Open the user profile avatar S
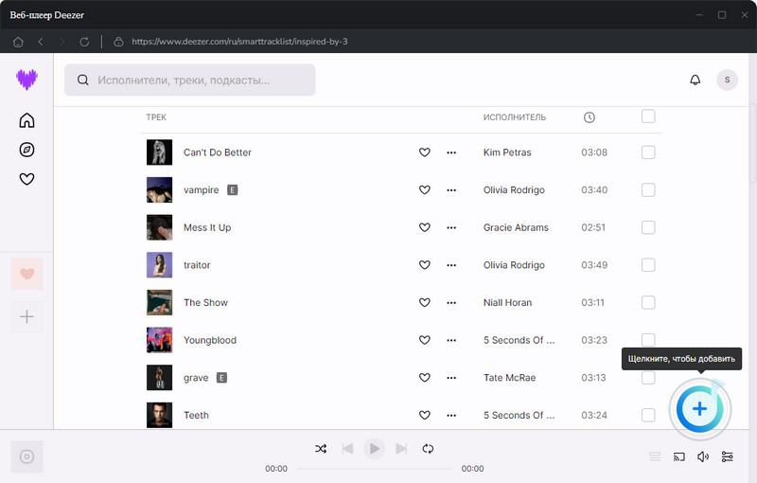Image resolution: width=757 pixels, height=483 pixels. (x=727, y=80)
